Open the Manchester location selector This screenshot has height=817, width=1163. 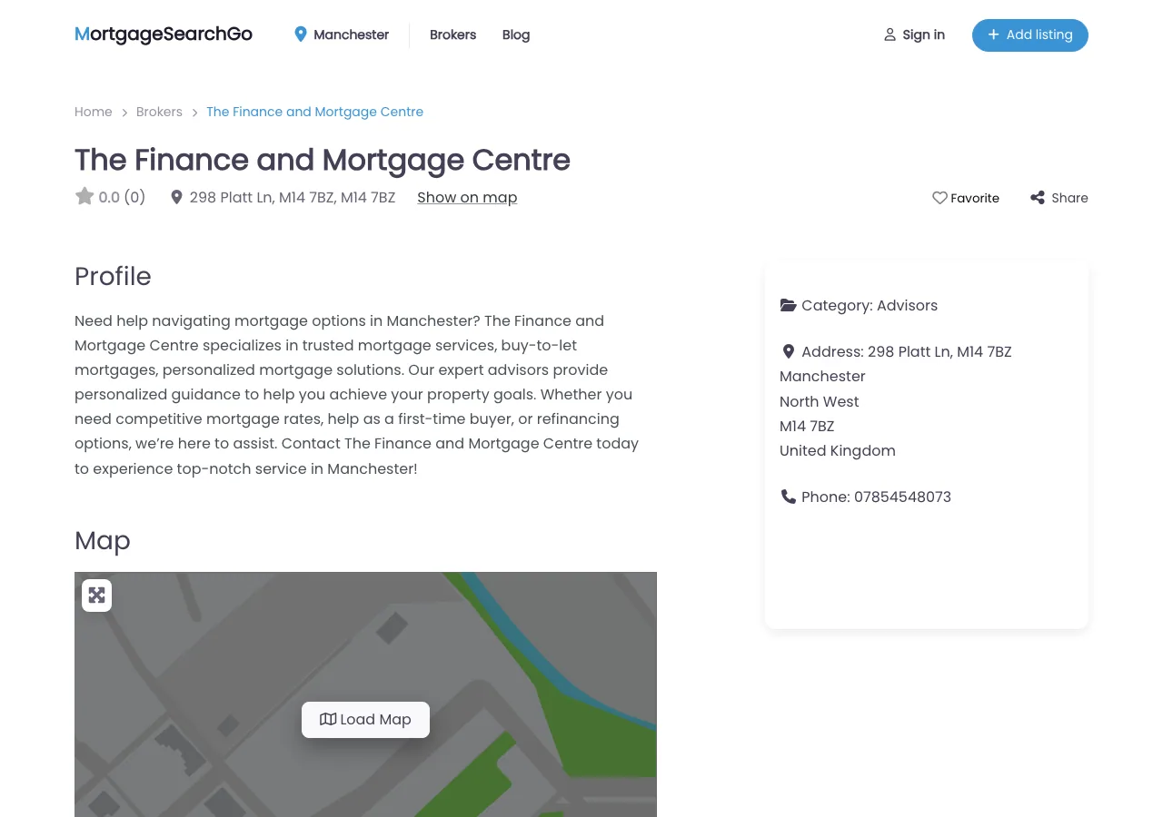coord(351,34)
